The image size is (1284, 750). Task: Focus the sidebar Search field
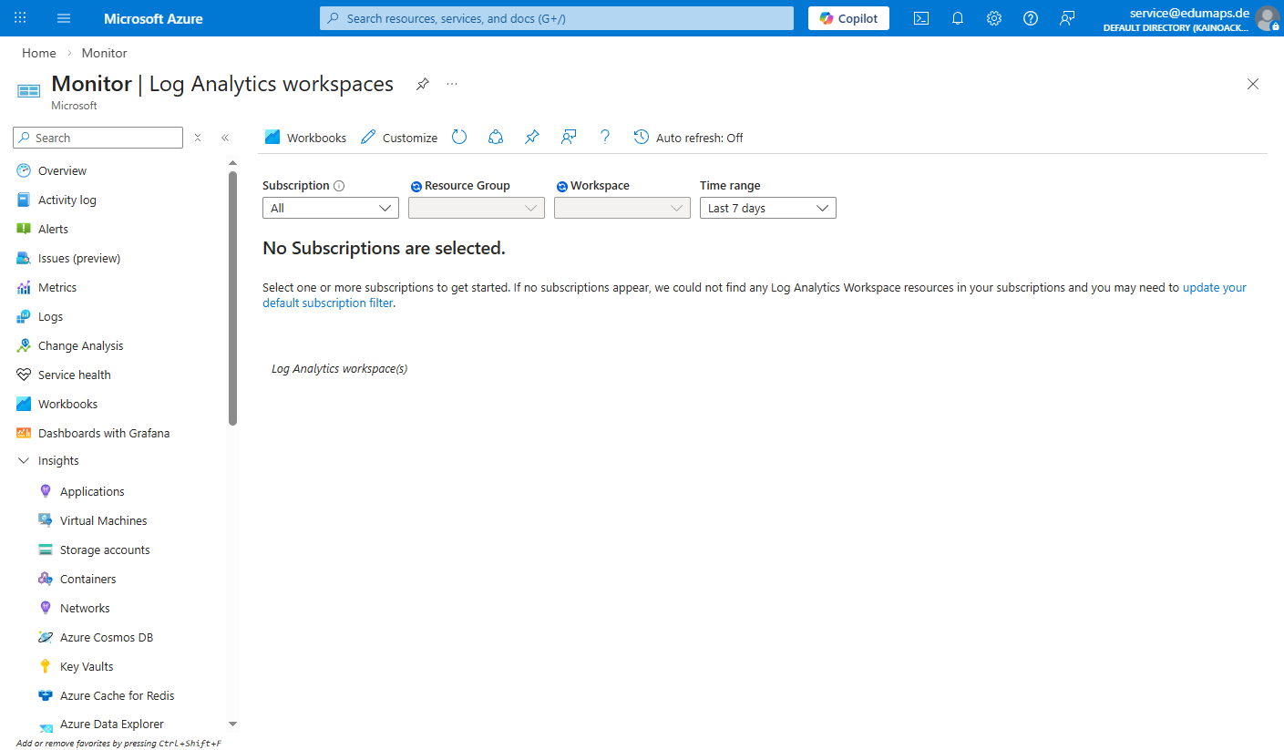click(98, 138)
